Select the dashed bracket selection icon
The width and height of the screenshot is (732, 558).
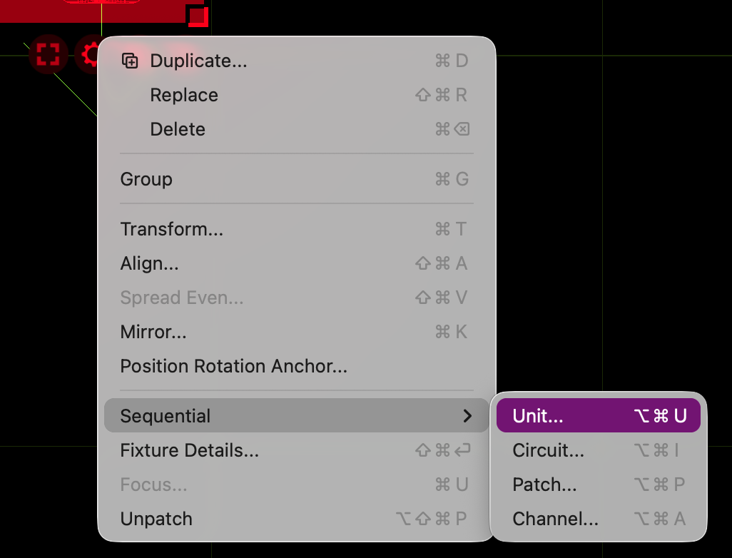tap(48, 54)
